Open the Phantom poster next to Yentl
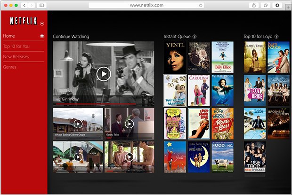Image resolution: width=292 pixels, height=195 pixels. pos(199,57)
